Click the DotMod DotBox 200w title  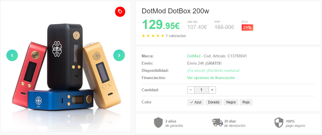point(175,11)
